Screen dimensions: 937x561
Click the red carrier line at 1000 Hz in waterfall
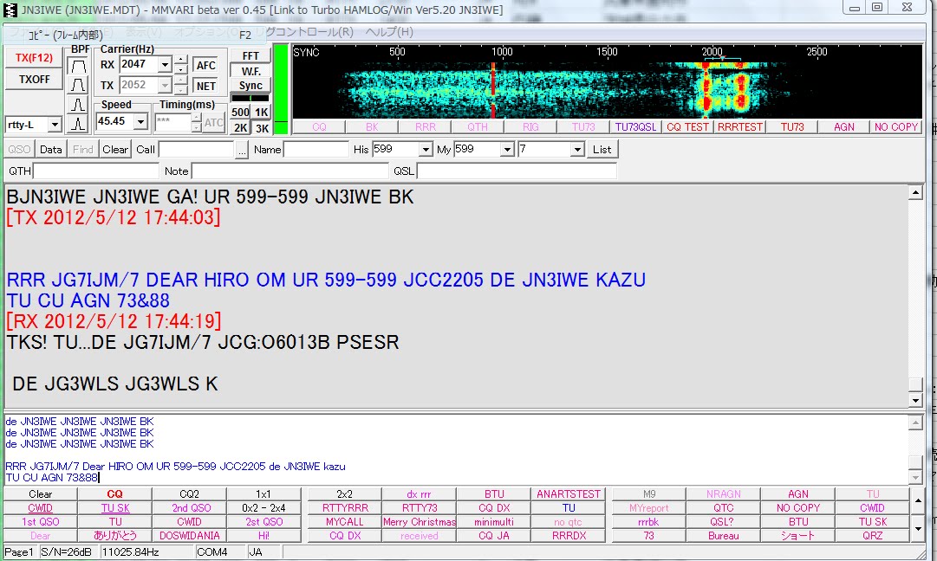click(x=493, y=89)
